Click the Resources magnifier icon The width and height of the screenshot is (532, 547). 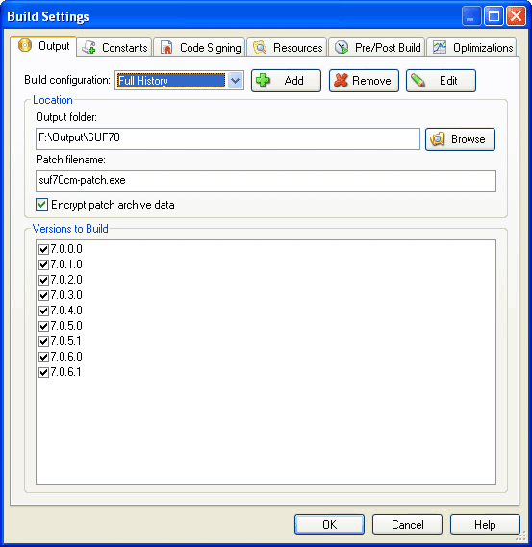[260, 48]
